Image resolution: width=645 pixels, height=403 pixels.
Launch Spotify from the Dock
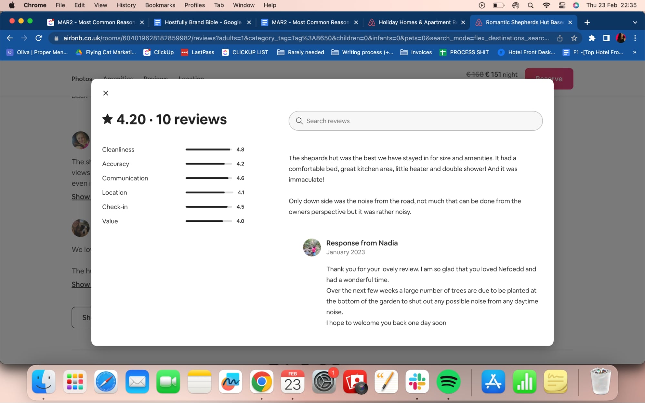[449, 382]
